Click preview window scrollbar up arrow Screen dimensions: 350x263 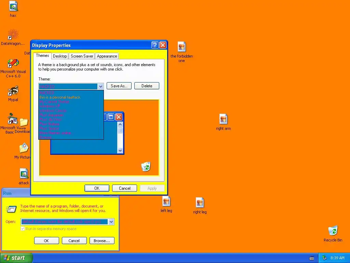click(120, 124)
